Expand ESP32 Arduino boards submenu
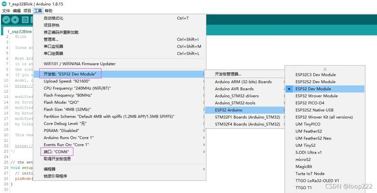Viewport: 377px width, 193px height. 245,110
